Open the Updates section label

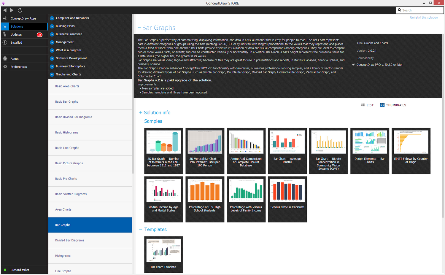[16, 34]
